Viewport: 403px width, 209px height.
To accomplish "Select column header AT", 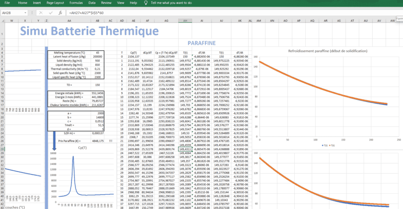I will (x=352, y=21).
